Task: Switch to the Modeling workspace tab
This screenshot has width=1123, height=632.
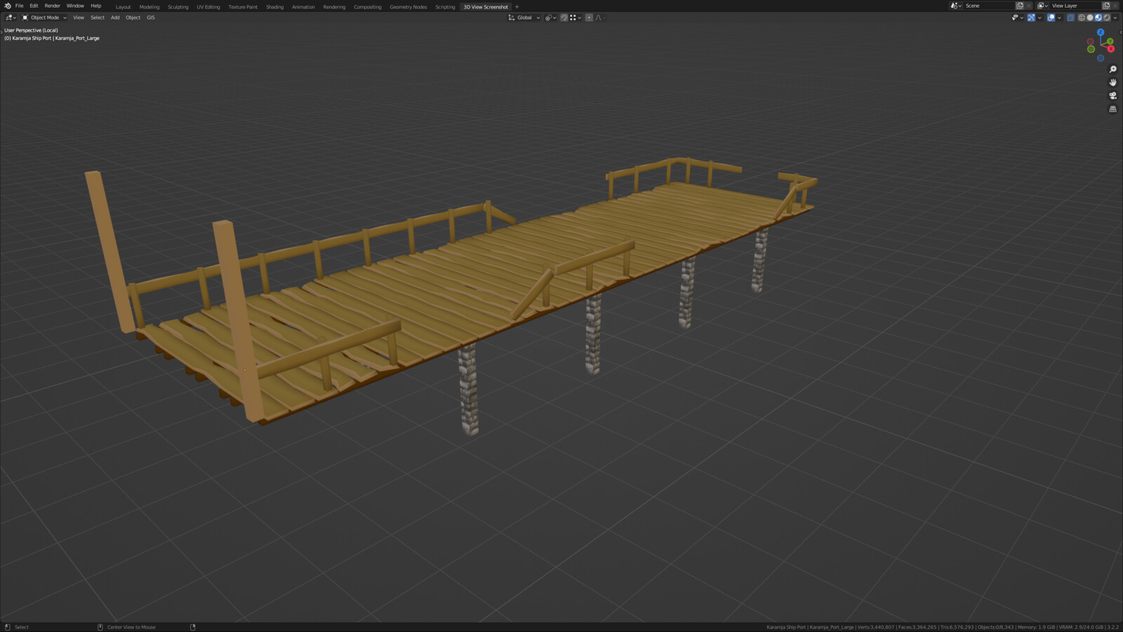Action: 149,7
